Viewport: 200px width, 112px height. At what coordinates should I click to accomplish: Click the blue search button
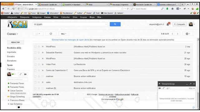(115, 24)
